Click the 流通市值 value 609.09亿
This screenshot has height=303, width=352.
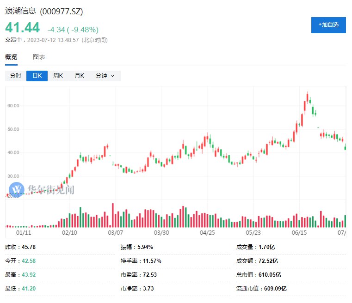[276, 288]
